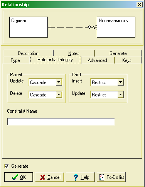Click the green checkmark icon on OK
The width and height of the screenshot is (145, 187).
point(15,177)
